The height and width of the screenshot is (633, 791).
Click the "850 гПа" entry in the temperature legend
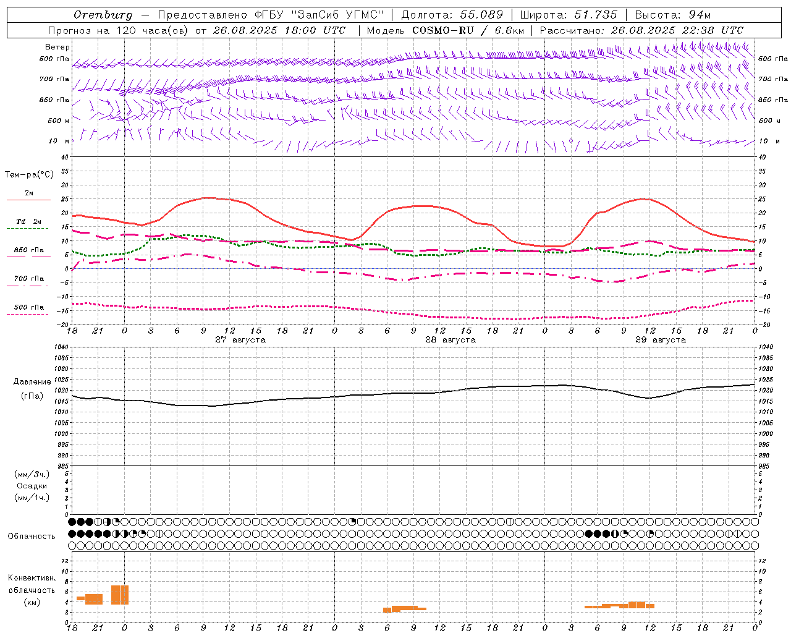(x=29, y=250)
